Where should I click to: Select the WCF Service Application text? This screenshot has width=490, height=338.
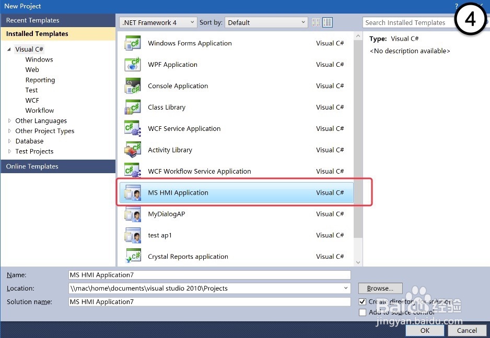[184, 129]
